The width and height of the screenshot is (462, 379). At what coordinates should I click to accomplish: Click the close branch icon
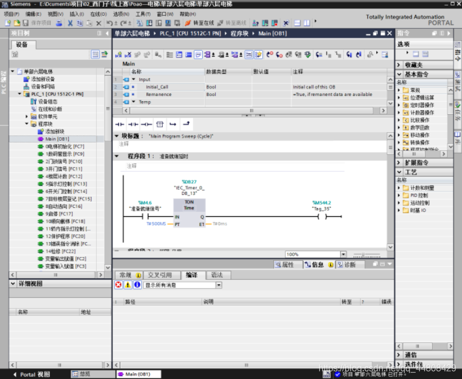[186, 124]
